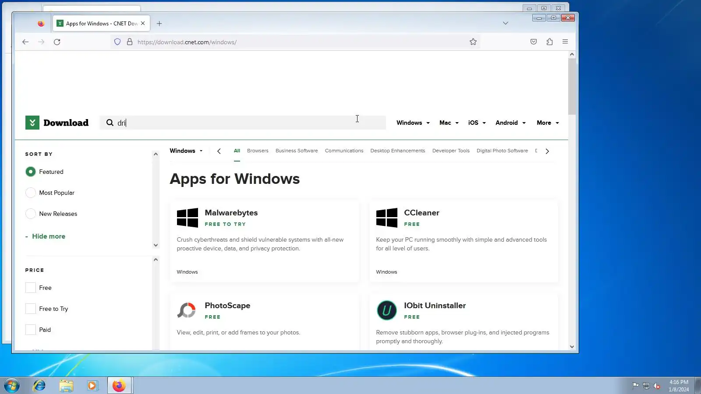Screen dimensions: 701x394
Task: Open Firefox application menu
Action: (565, 42)
